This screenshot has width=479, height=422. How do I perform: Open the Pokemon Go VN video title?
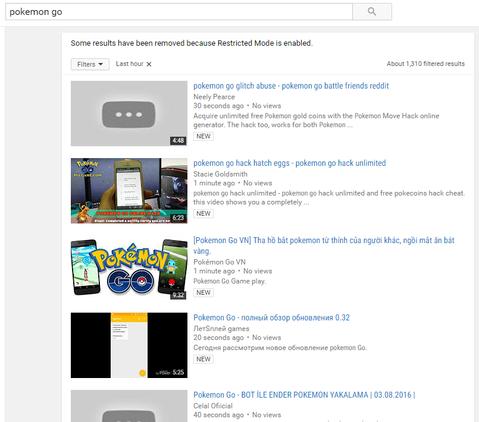tap(324, 245)
